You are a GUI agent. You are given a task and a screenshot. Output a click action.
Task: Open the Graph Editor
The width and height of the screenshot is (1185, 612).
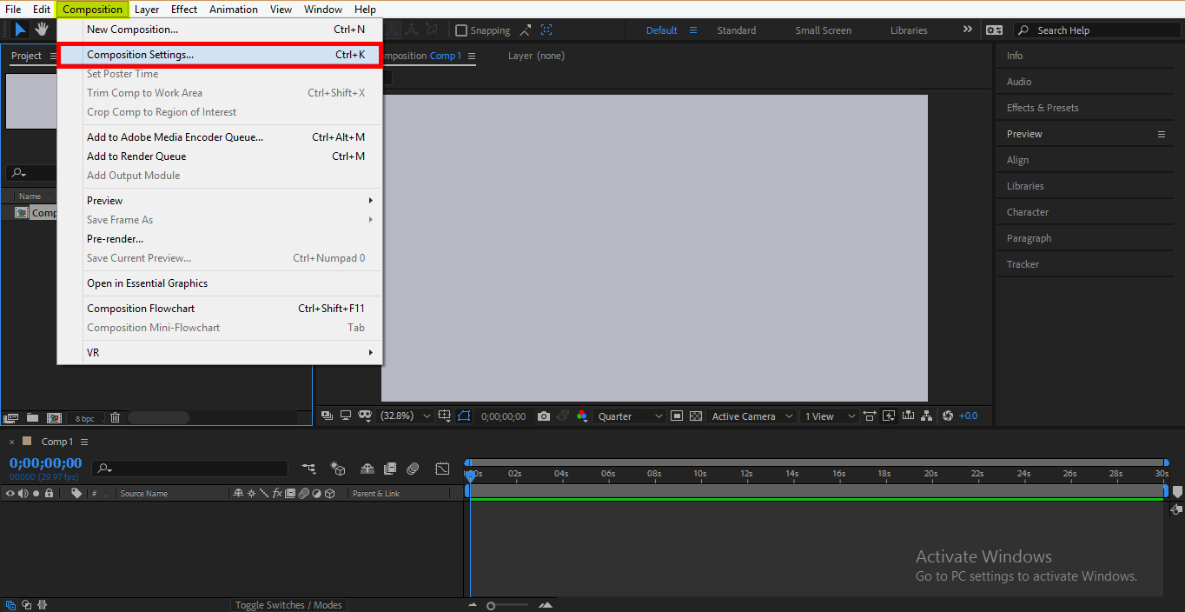click(x=442, y=469)
